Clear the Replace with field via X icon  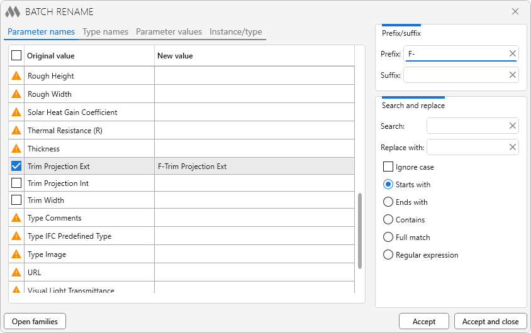pos(512,148)
